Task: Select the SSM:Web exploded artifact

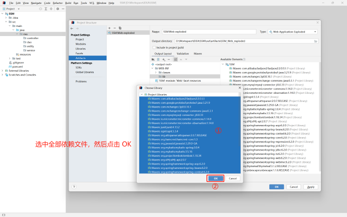Action: tap(128, 33)
